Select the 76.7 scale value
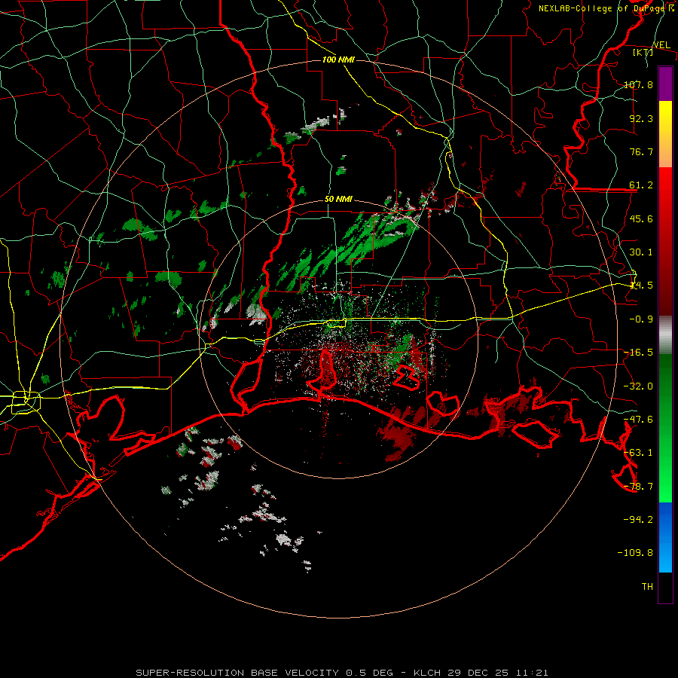The height and width of the screenshot is (678, 678). tap(641, 151)
